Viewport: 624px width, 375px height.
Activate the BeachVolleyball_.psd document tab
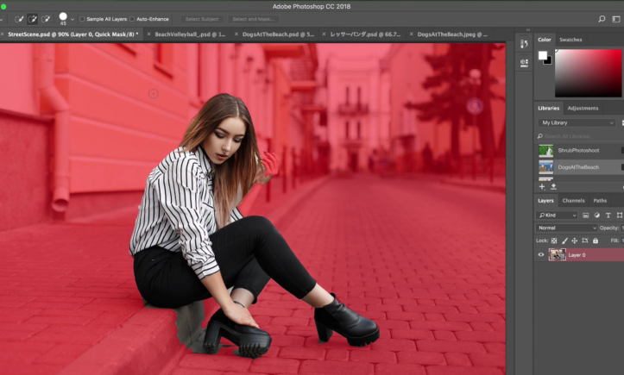pyautogui.click(x=190, y=34)
